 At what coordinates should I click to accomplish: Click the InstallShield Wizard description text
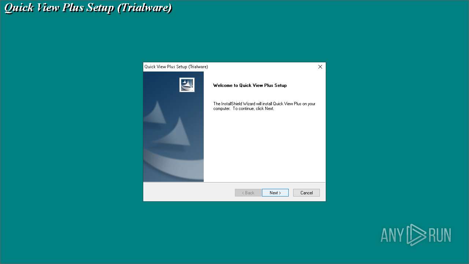pos(264,106)
